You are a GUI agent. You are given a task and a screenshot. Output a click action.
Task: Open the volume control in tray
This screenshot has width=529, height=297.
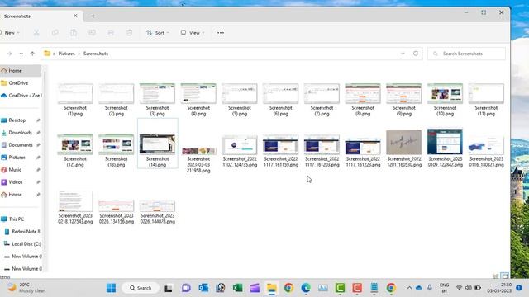point(469,288)
